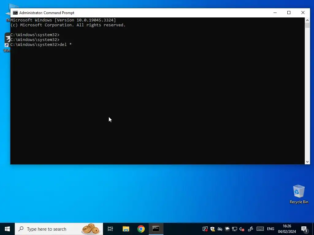Image resolution: width=314 pixels, height=235 pixels.
Task: Minimize the Command Prompt window
Action: (x=275, y=13)
